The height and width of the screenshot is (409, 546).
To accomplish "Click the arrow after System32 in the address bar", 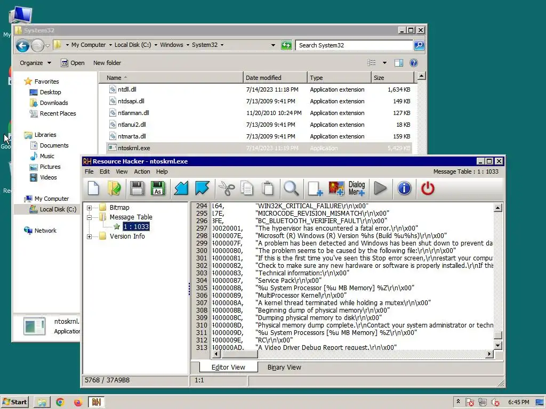I will pyautogui.click(x=222, y=45).
